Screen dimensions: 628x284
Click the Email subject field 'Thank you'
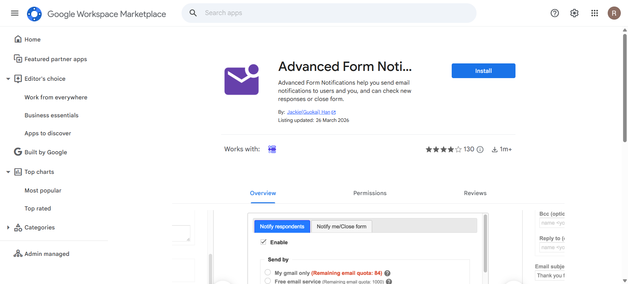(550, 276)
